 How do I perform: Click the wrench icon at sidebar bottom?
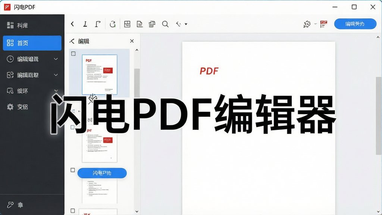tap(10, 205)
